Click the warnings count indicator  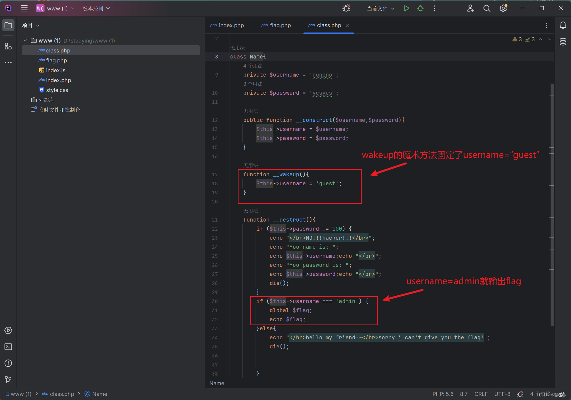pyautogui.click(x=517, y=39)
